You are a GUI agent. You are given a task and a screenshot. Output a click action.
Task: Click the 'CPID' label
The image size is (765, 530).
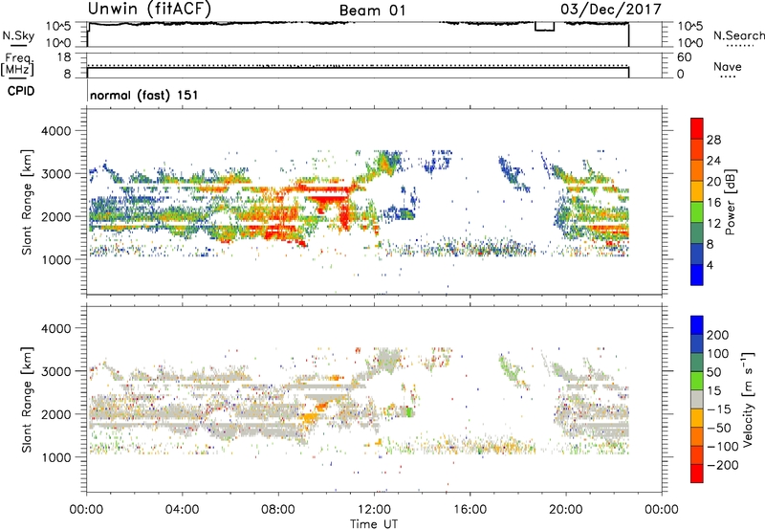pos(21,91)
